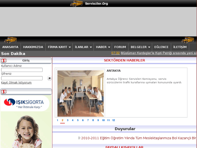Click the school bus logo beside Servisciler.Org
197x148 pixels.
[76, 4]
